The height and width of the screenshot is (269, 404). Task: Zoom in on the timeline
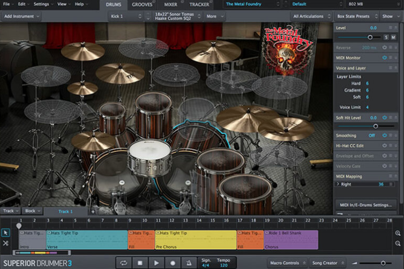[398, 233]
